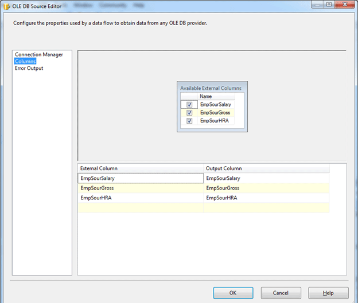The width and height of the screenshot is (358, 303).
Task: Open Help for this editor
Action: click(x=328, y=293)
